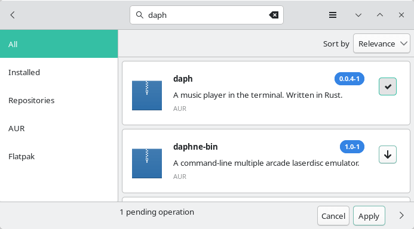The width and height of the screenshot is (414, 229).
Task: Cancel the pending operation
Action: pos(333,216)
